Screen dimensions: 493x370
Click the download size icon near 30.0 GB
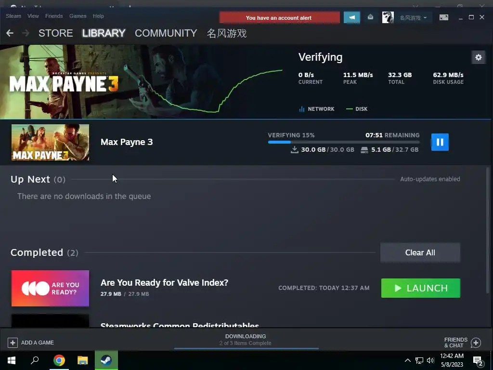coord(294,149)
